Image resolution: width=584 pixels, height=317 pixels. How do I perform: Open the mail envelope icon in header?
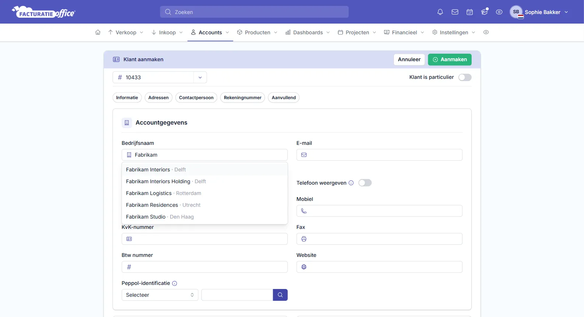[x=455, y=12]
